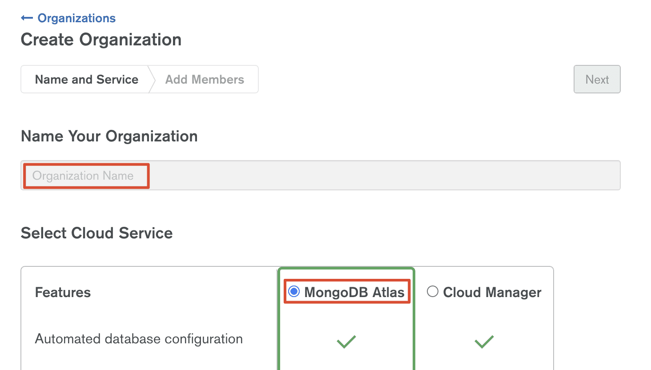Click the MongoDB Atlas automated configuration checkmark
Image resolution: width=651 pixels, height=370 pixels.
pos(346,342)
